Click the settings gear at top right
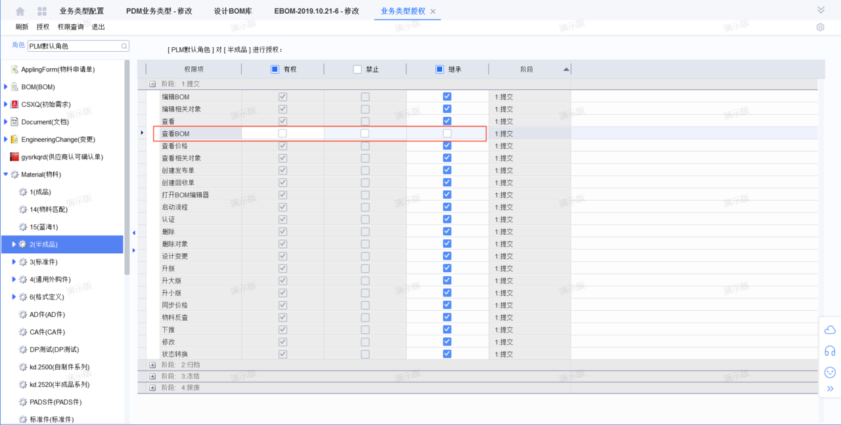 (x=819, y=27)
